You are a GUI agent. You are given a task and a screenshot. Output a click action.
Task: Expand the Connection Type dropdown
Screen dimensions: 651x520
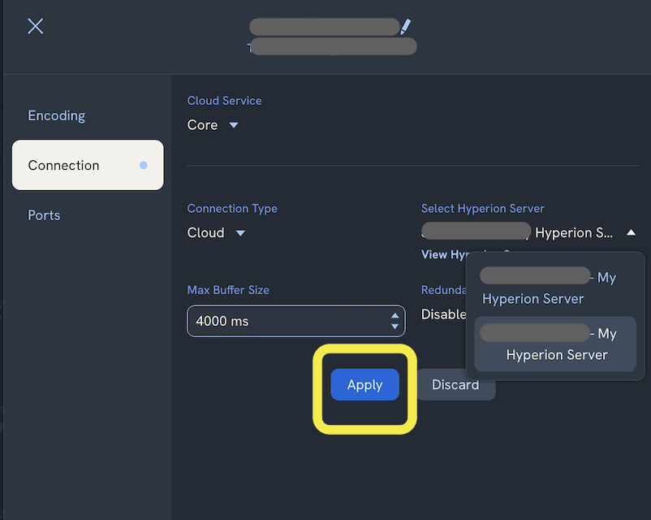coord(215,233)
